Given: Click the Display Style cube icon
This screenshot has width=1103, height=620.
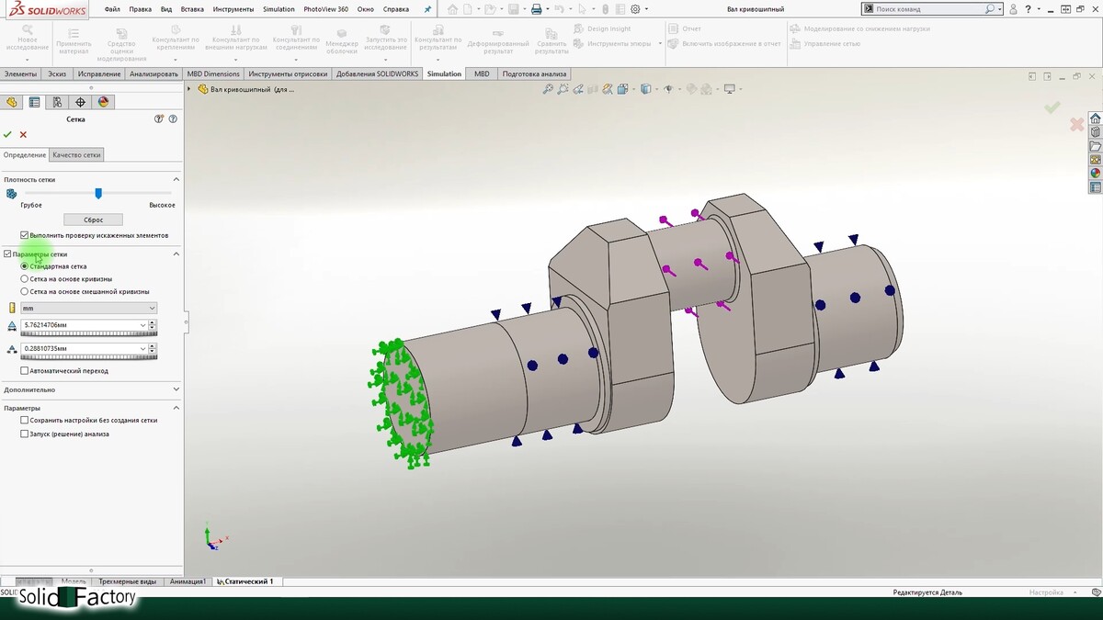Looking at the screenshot, I should tap(645, 89).
